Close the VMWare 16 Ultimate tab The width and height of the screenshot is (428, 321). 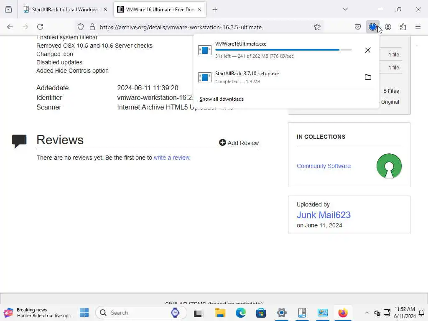tap(199, 9)
